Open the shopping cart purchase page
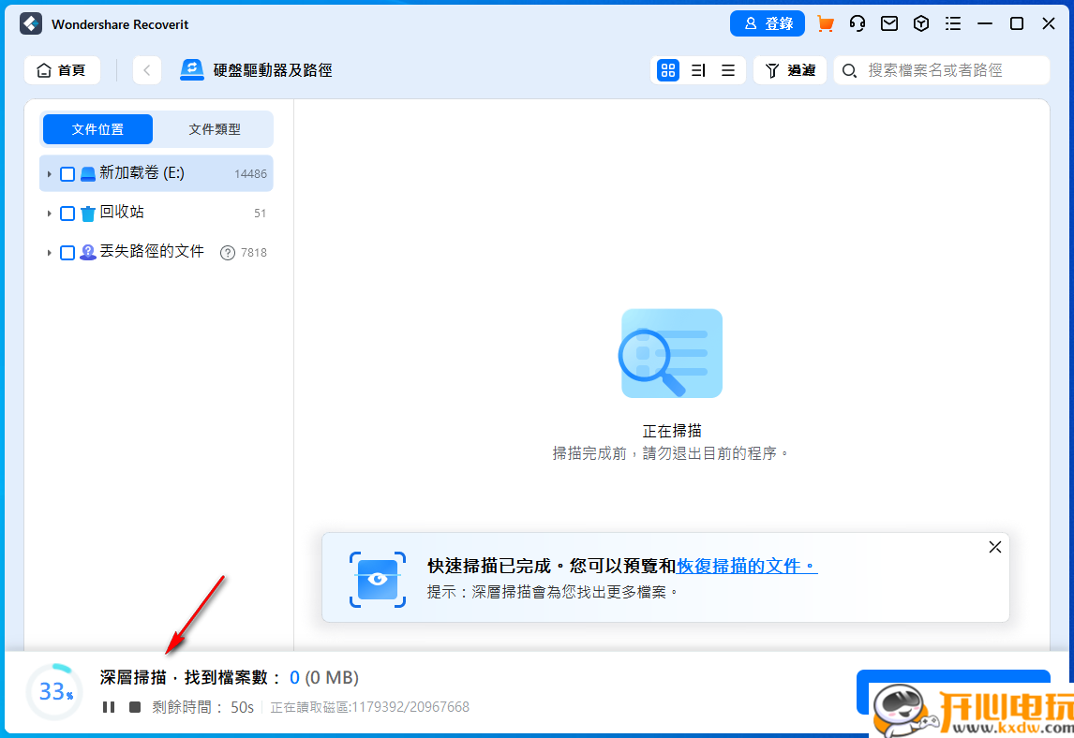Image resolution: width=1074 pixels, height=738 pixels. click(x=825, y=23)
